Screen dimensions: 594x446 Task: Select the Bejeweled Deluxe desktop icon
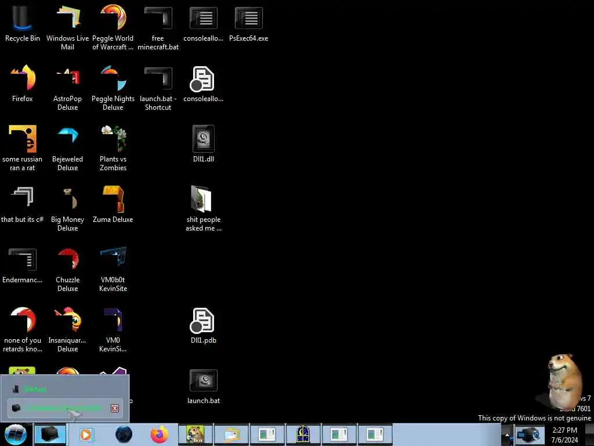pyautogui.click(x=67, y=148)
